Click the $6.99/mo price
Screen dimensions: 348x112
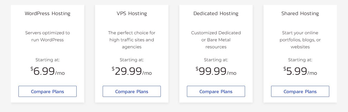(x=48, y=71)
